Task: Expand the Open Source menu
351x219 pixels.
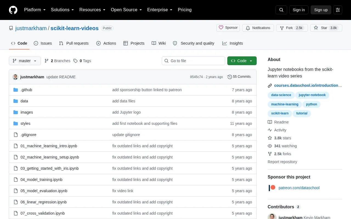Action: (x=126, y=10)
